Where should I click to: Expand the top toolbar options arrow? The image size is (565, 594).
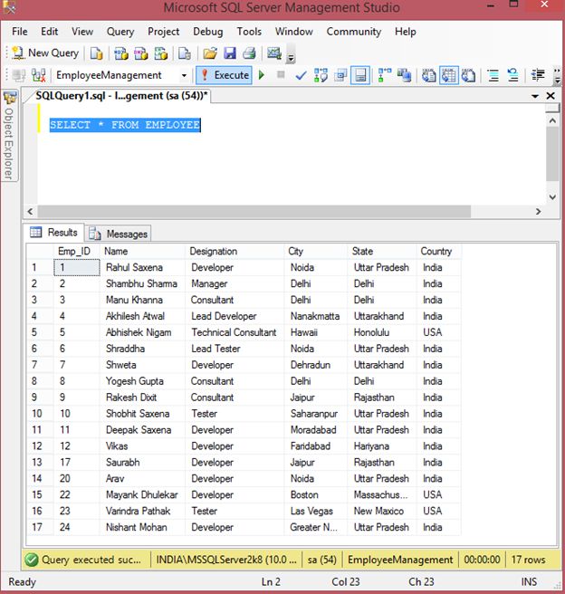tap(291, 55)
